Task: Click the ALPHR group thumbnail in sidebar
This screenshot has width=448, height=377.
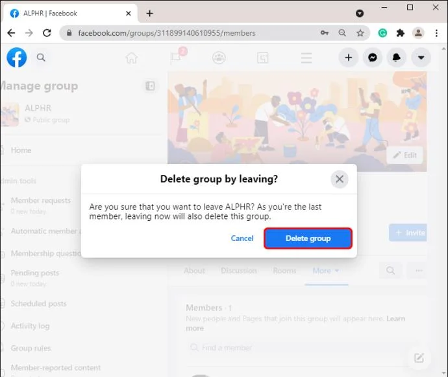Action: click(10, 115)
